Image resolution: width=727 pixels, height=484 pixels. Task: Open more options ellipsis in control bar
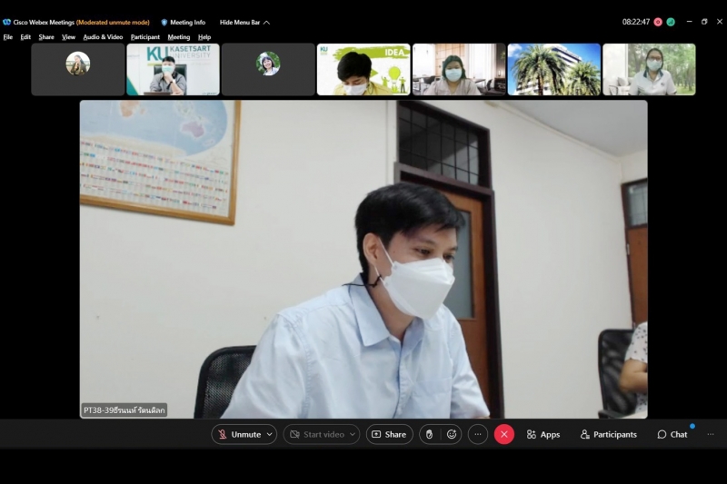(x=478, y=434)
